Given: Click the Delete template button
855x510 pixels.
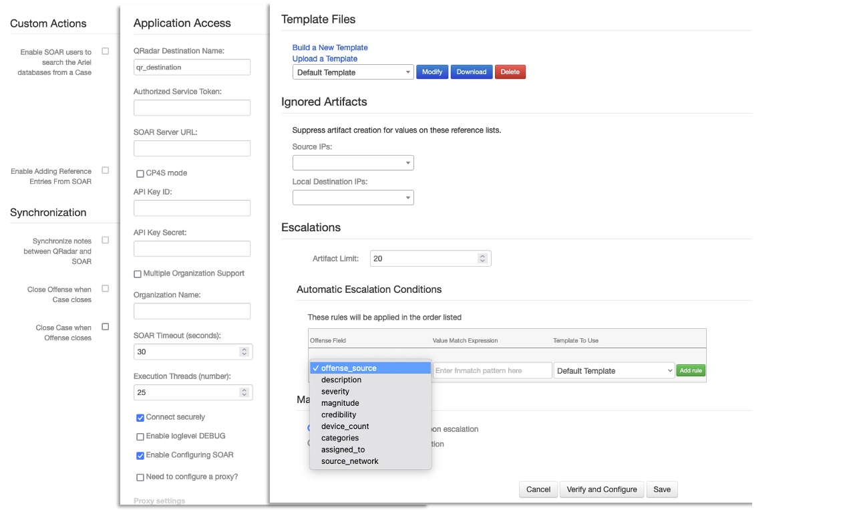Looking at the screenshot, I should pyautogui.click(x=510, y=72).
